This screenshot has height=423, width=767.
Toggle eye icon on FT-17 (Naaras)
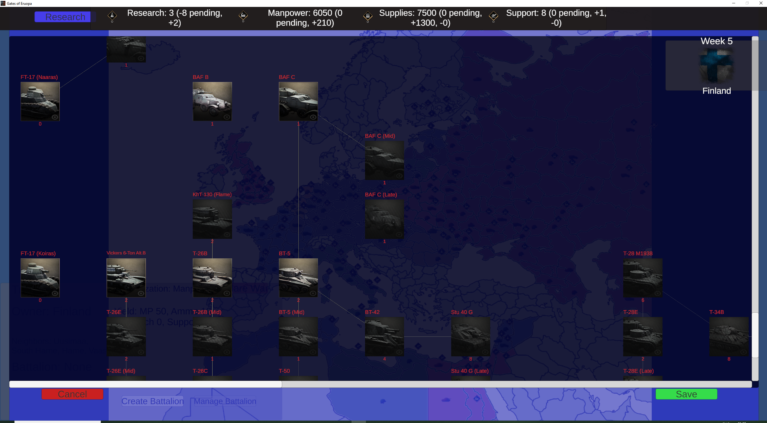click(x=55, y=117)
